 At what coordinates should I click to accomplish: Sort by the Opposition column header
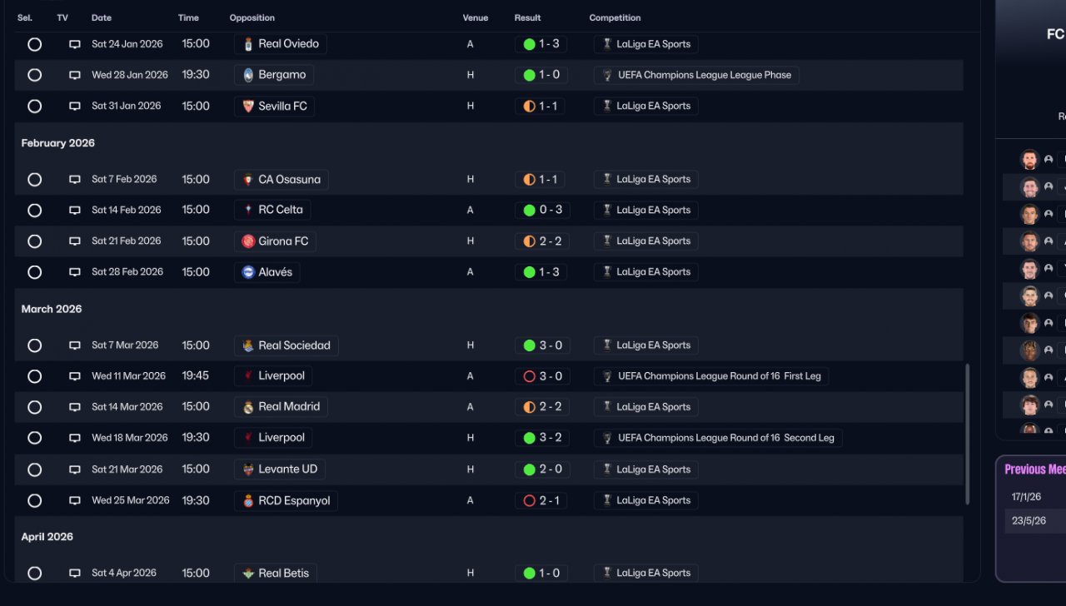(252, 17)
